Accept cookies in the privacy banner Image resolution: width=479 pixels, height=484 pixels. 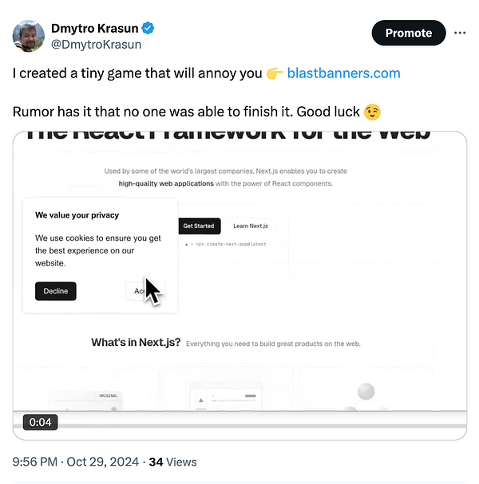(144, 291)
